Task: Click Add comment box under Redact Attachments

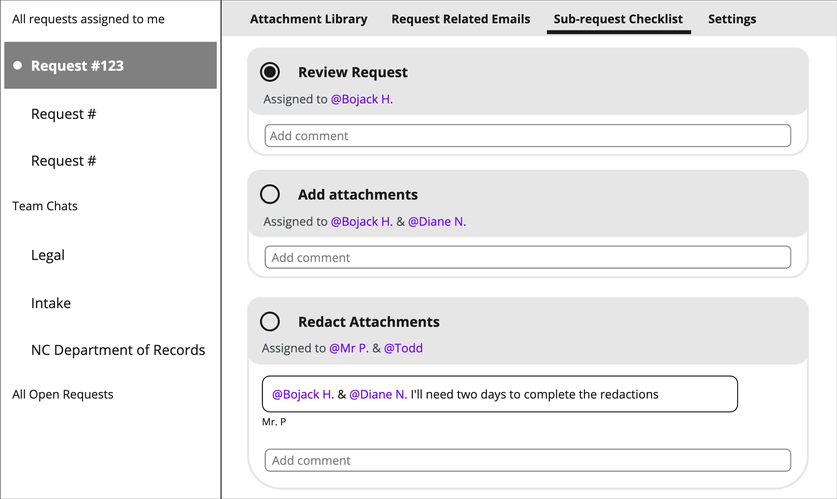Action: pyautogui.click(x=527, y=460)
